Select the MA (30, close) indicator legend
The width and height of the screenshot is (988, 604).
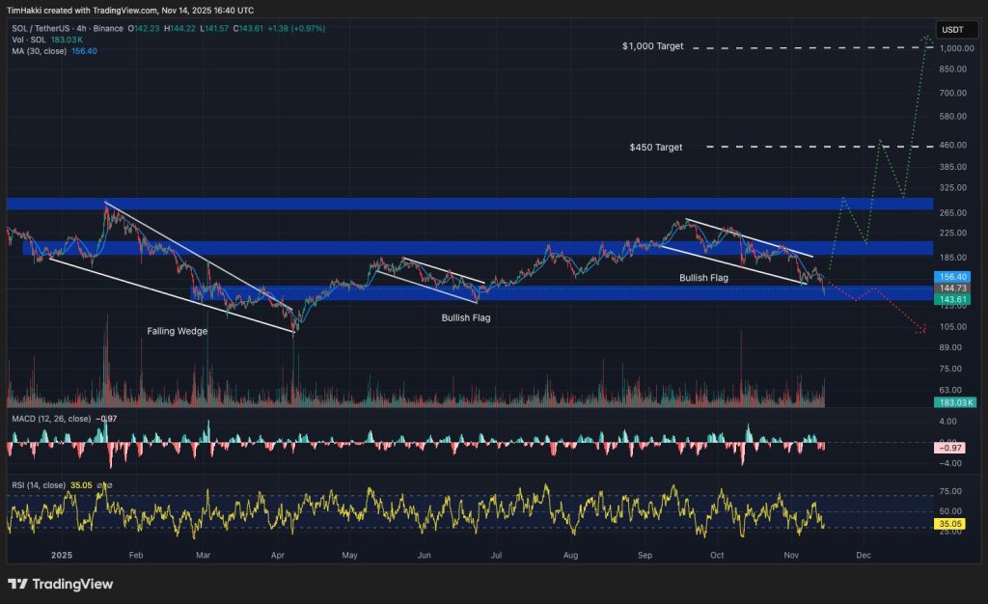pos(41,50)
